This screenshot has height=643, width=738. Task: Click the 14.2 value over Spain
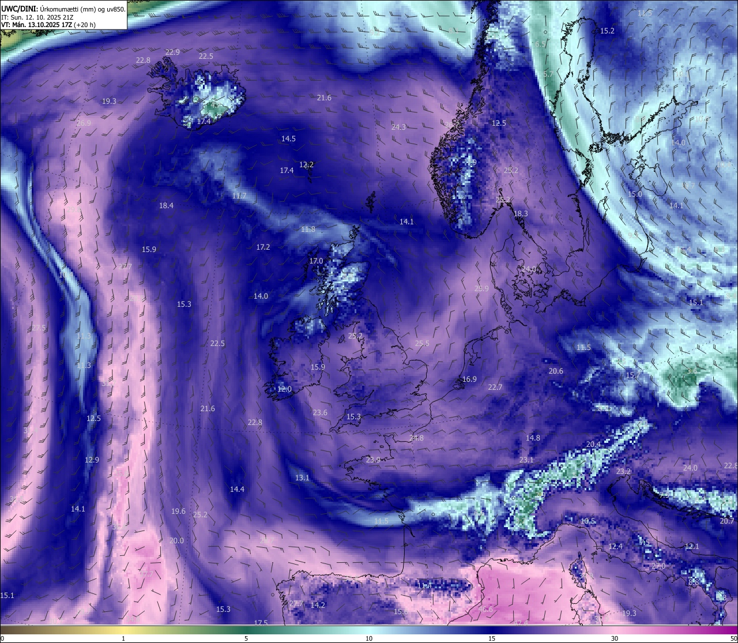(318, 605)
